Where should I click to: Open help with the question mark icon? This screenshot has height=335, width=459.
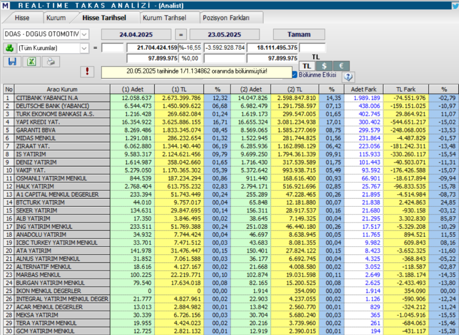pyautogui.click(x=348, y=77)
